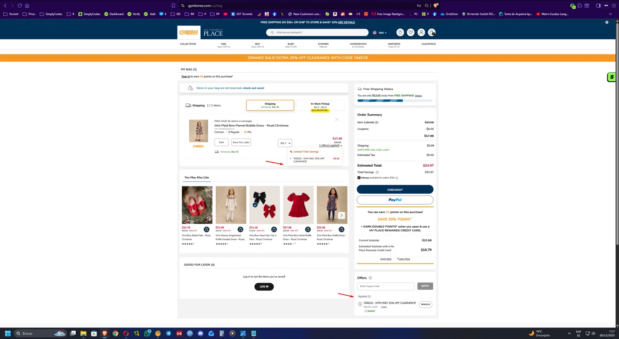Show hidden system tray icons

point(569,333)
